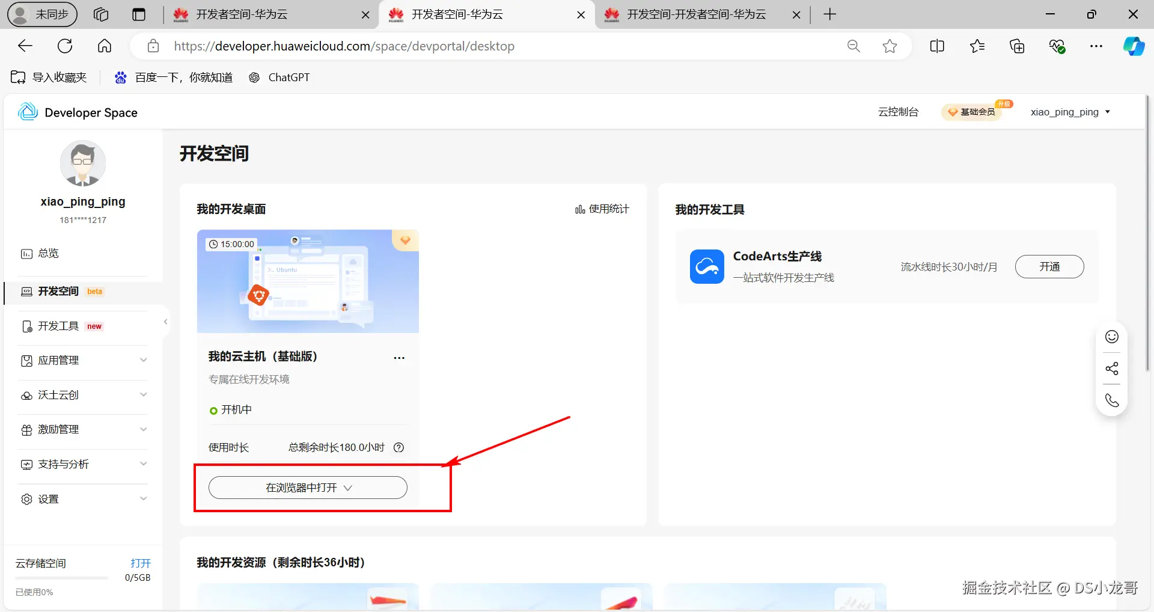
Task: Click the 开机中 status text
Action: point(236,409)
